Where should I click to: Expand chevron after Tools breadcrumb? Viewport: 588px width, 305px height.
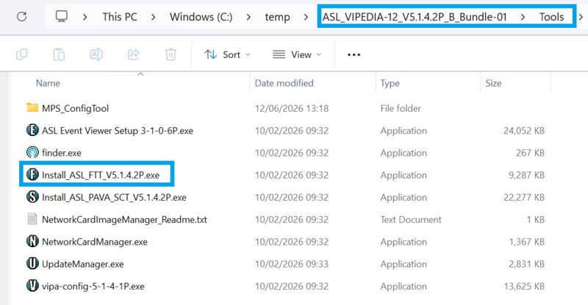pyautogui.click(x=581, y=17)
